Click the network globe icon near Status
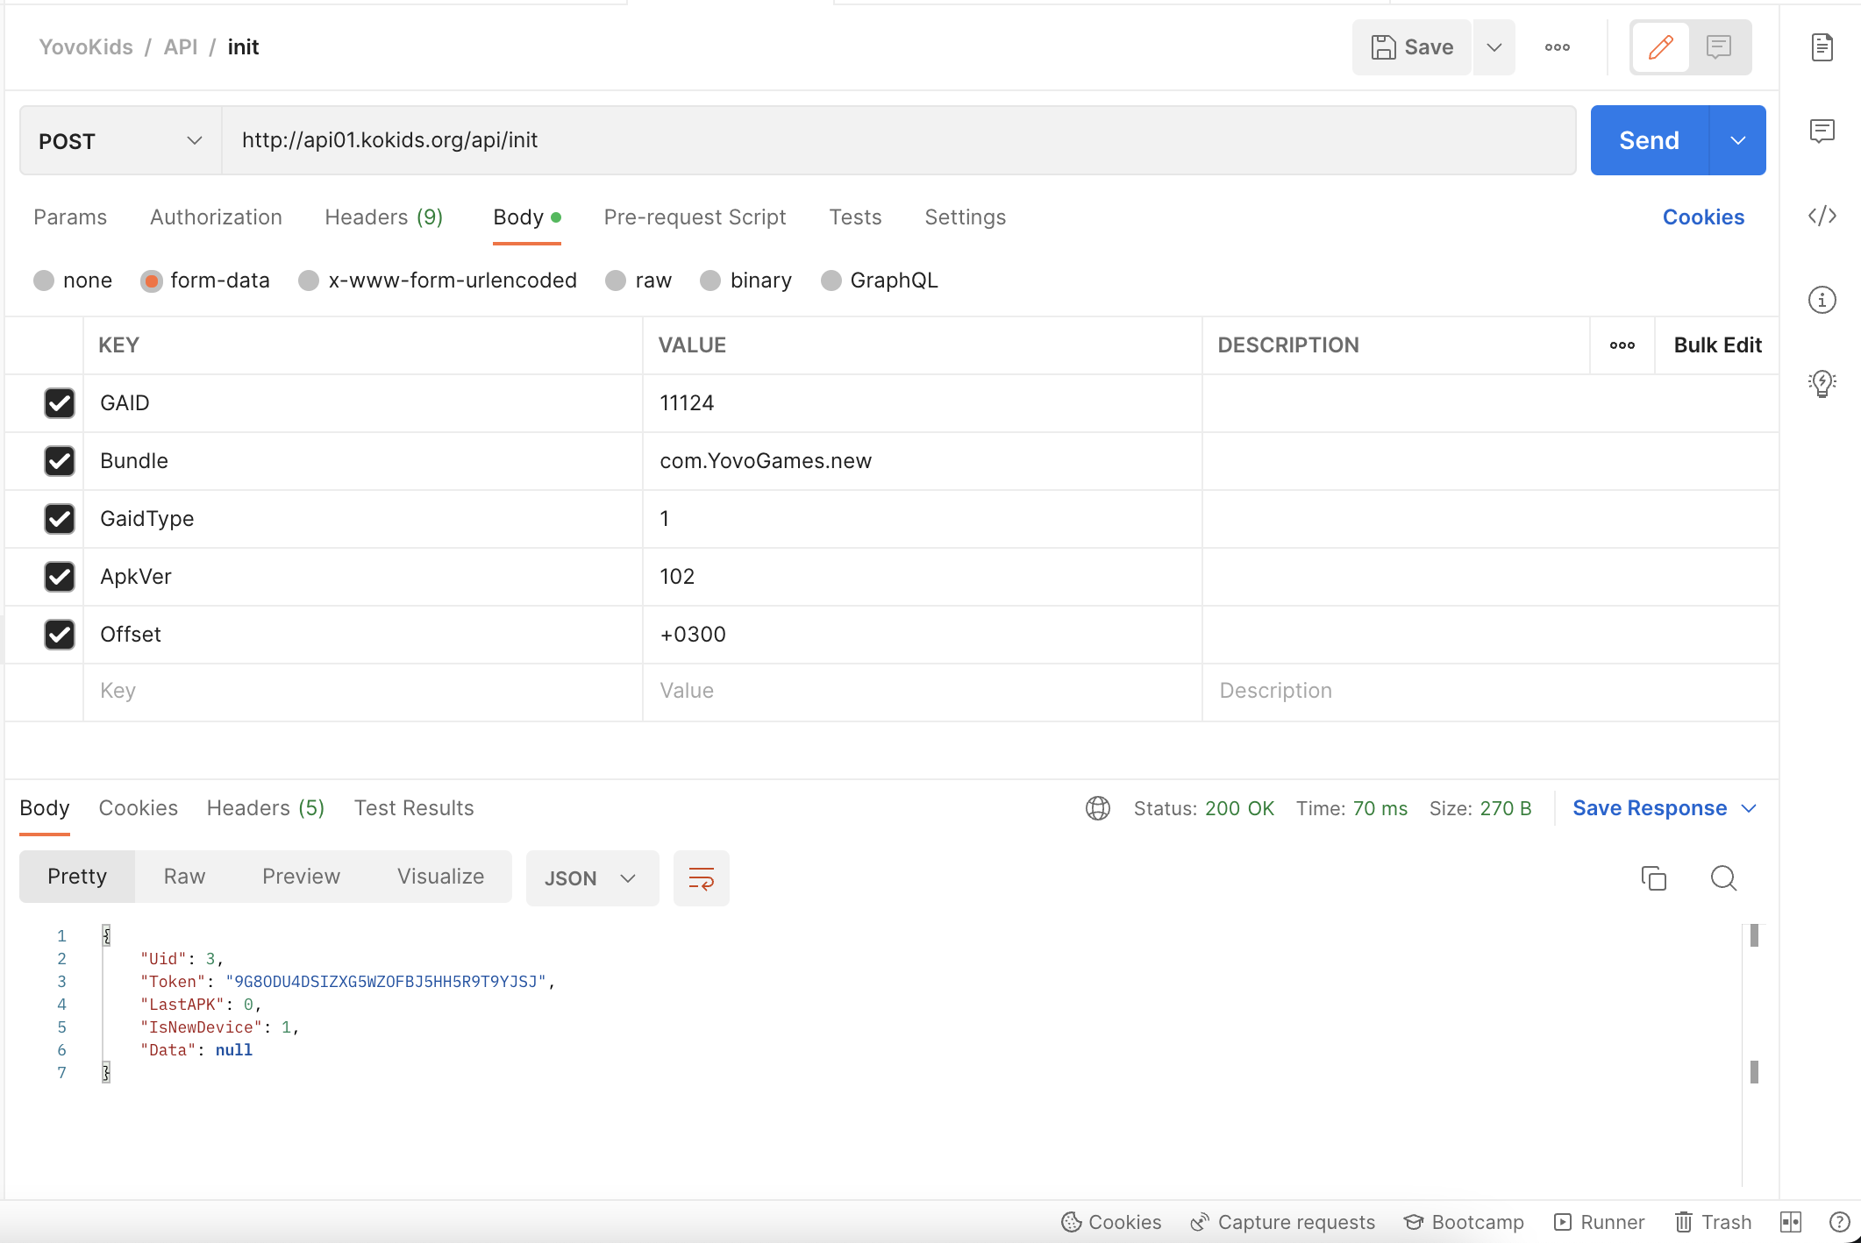The width and height of the screenshot is (1861, 1243). (1097, 808)
